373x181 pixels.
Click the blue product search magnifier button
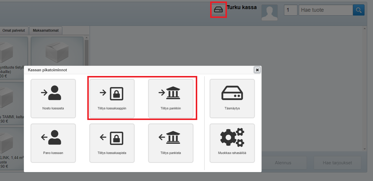pyautogui.click(x=359, y=10)
